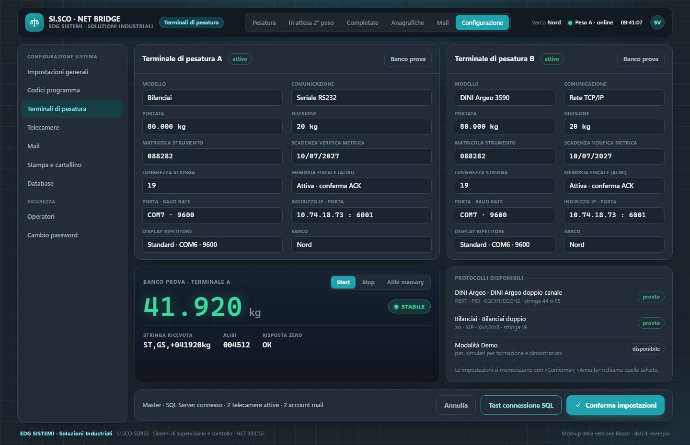The height and width of the screenshot is (445, 690).
Task: Select Terminali di pesatura in the sidebar
Action: pyautogui.click(x=72, y=109)
